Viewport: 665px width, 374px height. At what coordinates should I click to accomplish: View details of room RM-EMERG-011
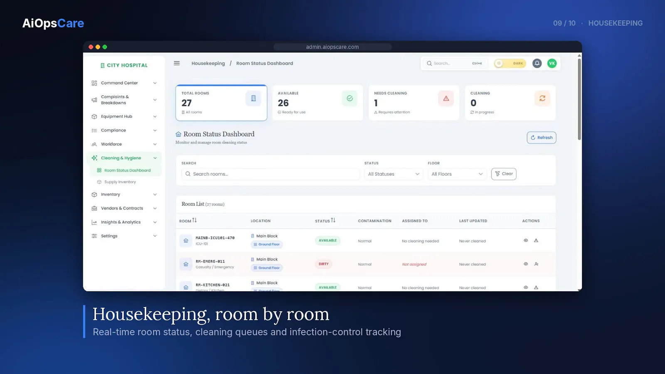(x=526, y=264)
